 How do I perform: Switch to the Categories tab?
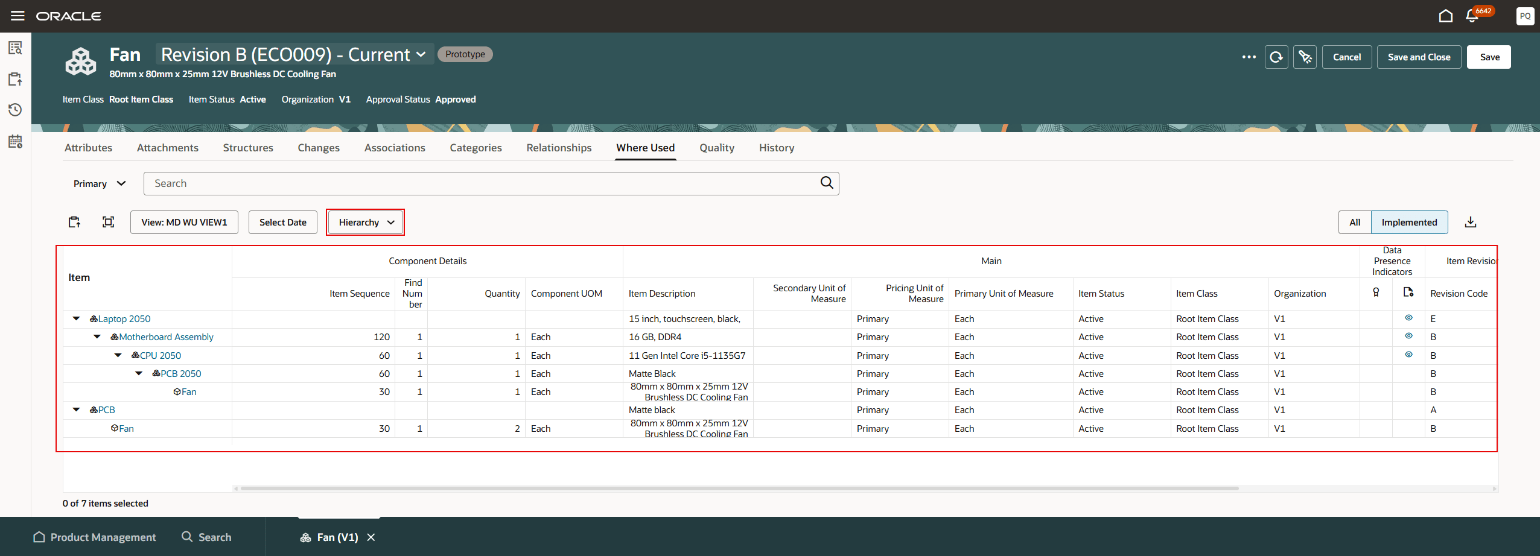pyautogui.click(x=476, y=148)
